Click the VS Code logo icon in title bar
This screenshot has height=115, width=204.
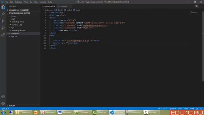[x=2, y=2]
